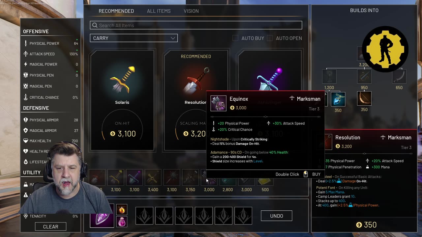The height and width of the screenshot is (237, 422).
Task: Select the golden cross item costing 3,400
Action: [153, 178]
